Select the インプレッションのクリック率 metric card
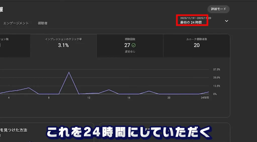Screen dimensions: 257x142 tap(63, 45)
